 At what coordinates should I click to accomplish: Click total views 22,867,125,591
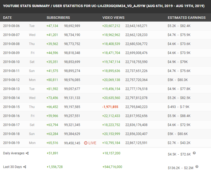pos(136,143)
